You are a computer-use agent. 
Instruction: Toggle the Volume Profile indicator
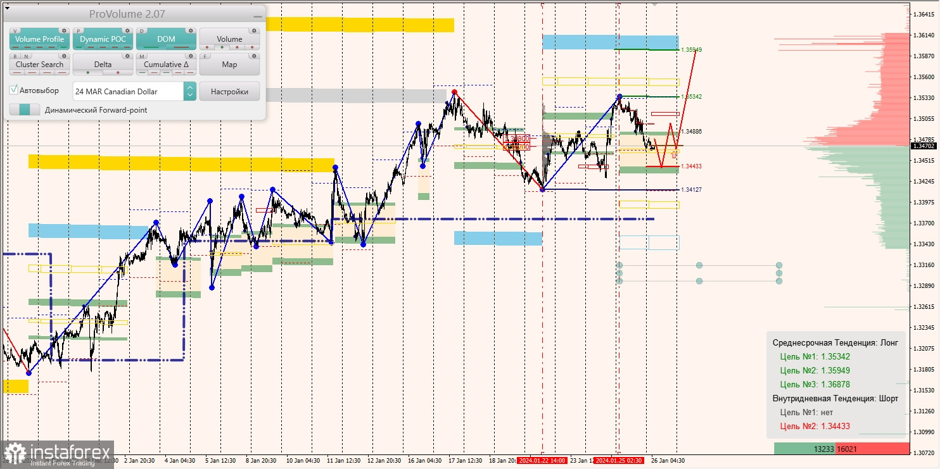39,39
